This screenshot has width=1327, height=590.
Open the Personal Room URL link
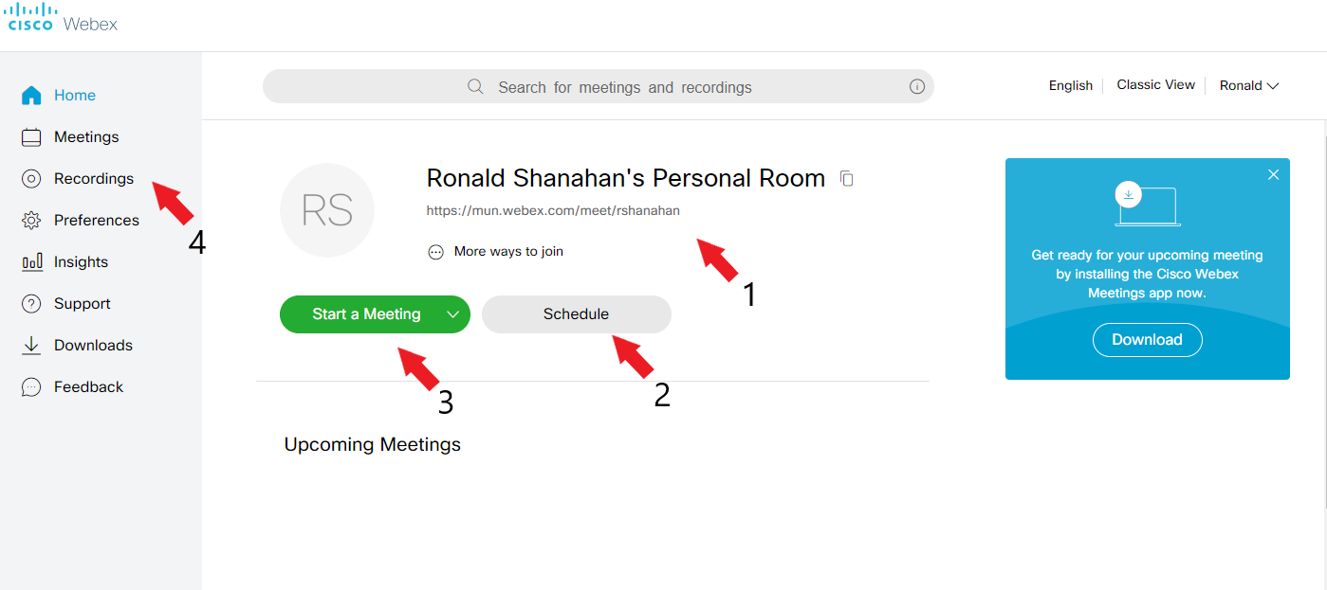coord(552,210)
